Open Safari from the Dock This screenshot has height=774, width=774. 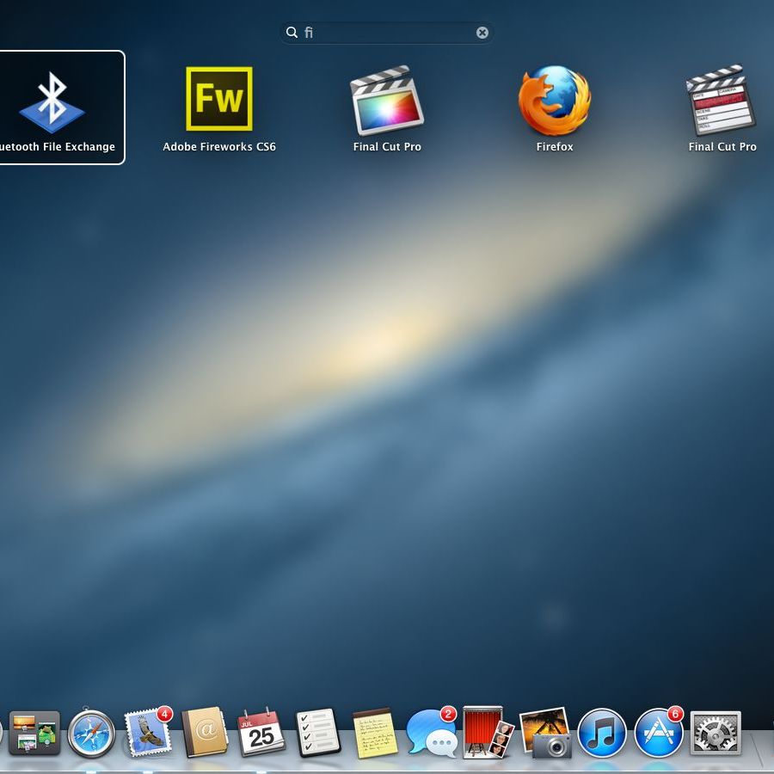pos(91,734)
